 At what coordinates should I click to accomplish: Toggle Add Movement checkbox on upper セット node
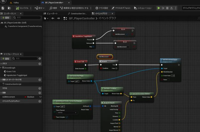(126, 34)
